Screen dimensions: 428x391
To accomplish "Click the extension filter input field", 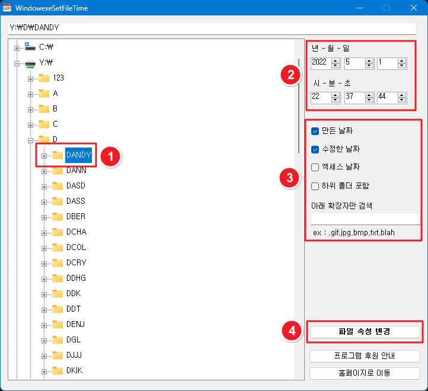I will [x=365, y=219].
